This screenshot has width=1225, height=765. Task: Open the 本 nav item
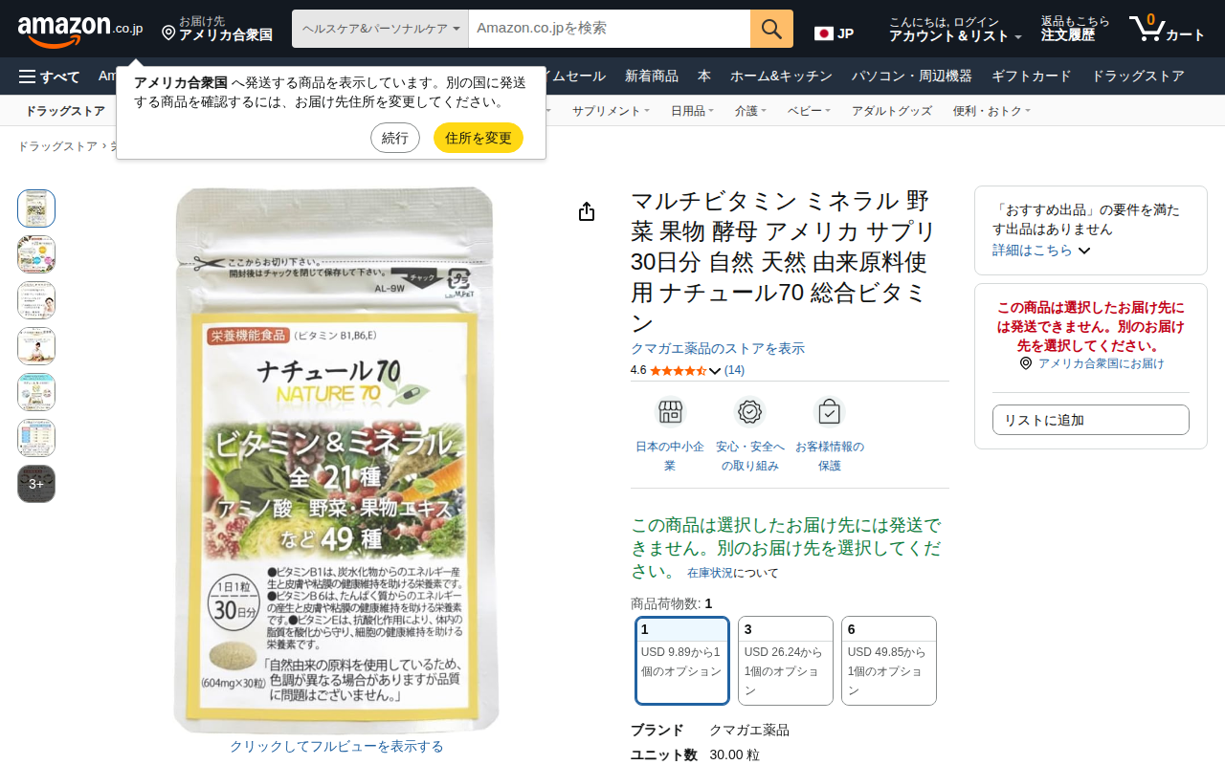pos(704,76)
